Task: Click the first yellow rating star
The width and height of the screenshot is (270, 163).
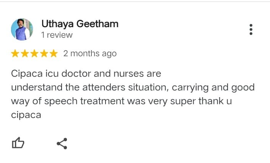Action: pos(15,54)
